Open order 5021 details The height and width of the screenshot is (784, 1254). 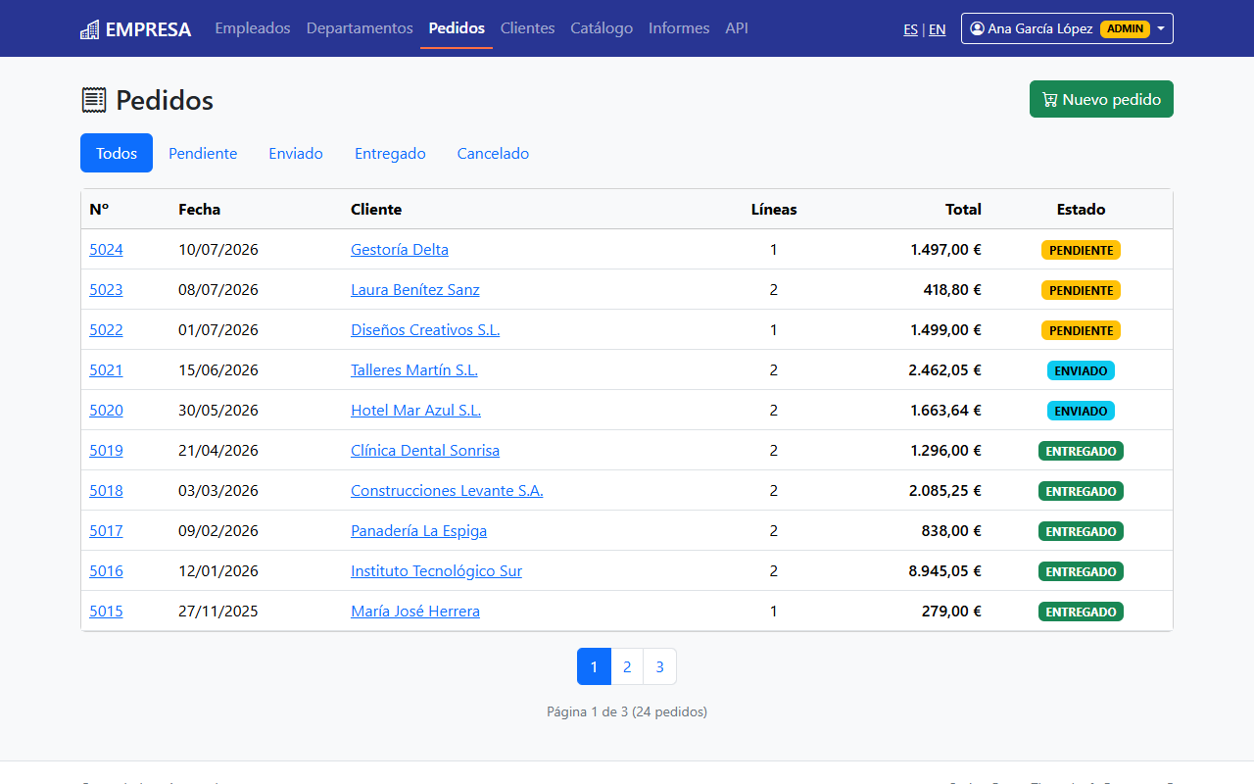coord(106,370)
